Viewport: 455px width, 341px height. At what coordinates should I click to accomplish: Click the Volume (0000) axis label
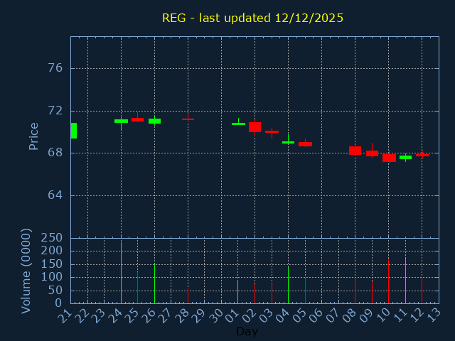coord(26,271)
